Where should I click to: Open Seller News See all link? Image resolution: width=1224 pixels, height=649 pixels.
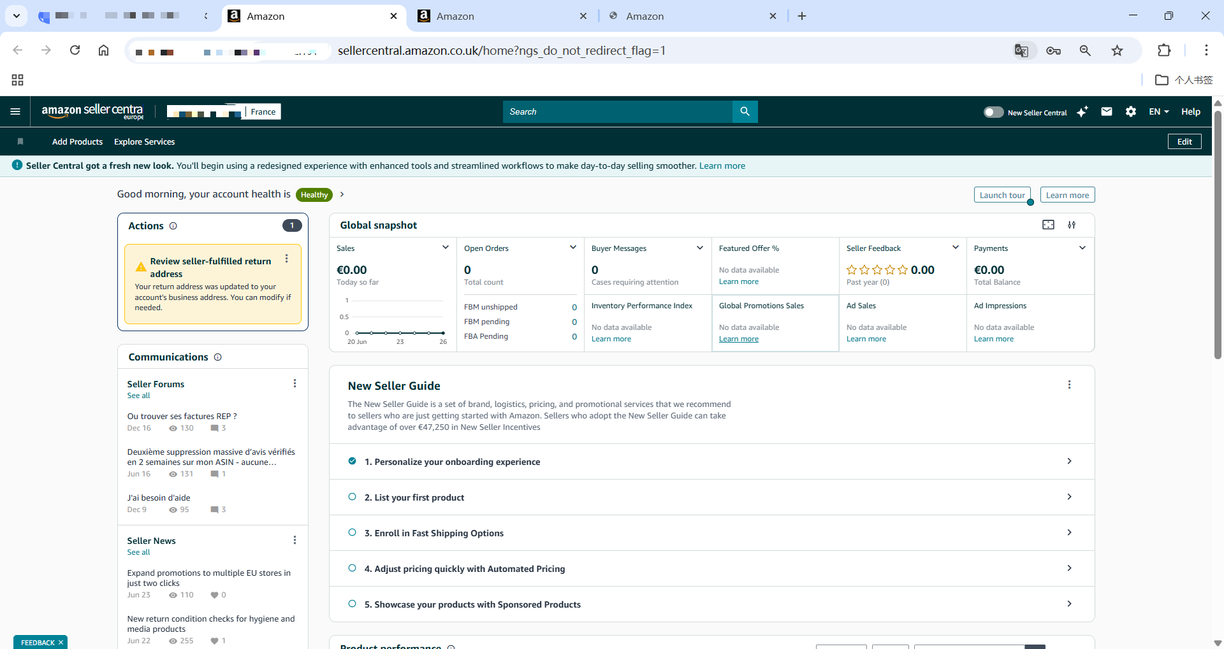(x=138, y=552)
